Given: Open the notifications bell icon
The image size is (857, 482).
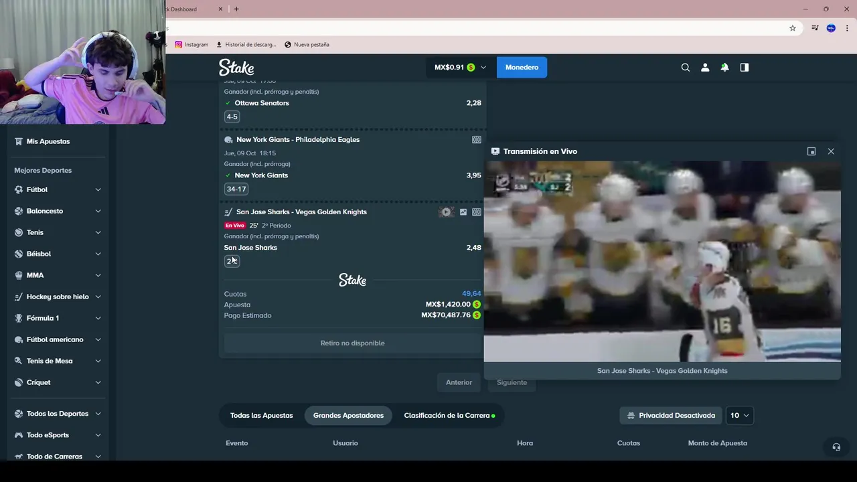Looking at the screenshot, I should point(724,67).
